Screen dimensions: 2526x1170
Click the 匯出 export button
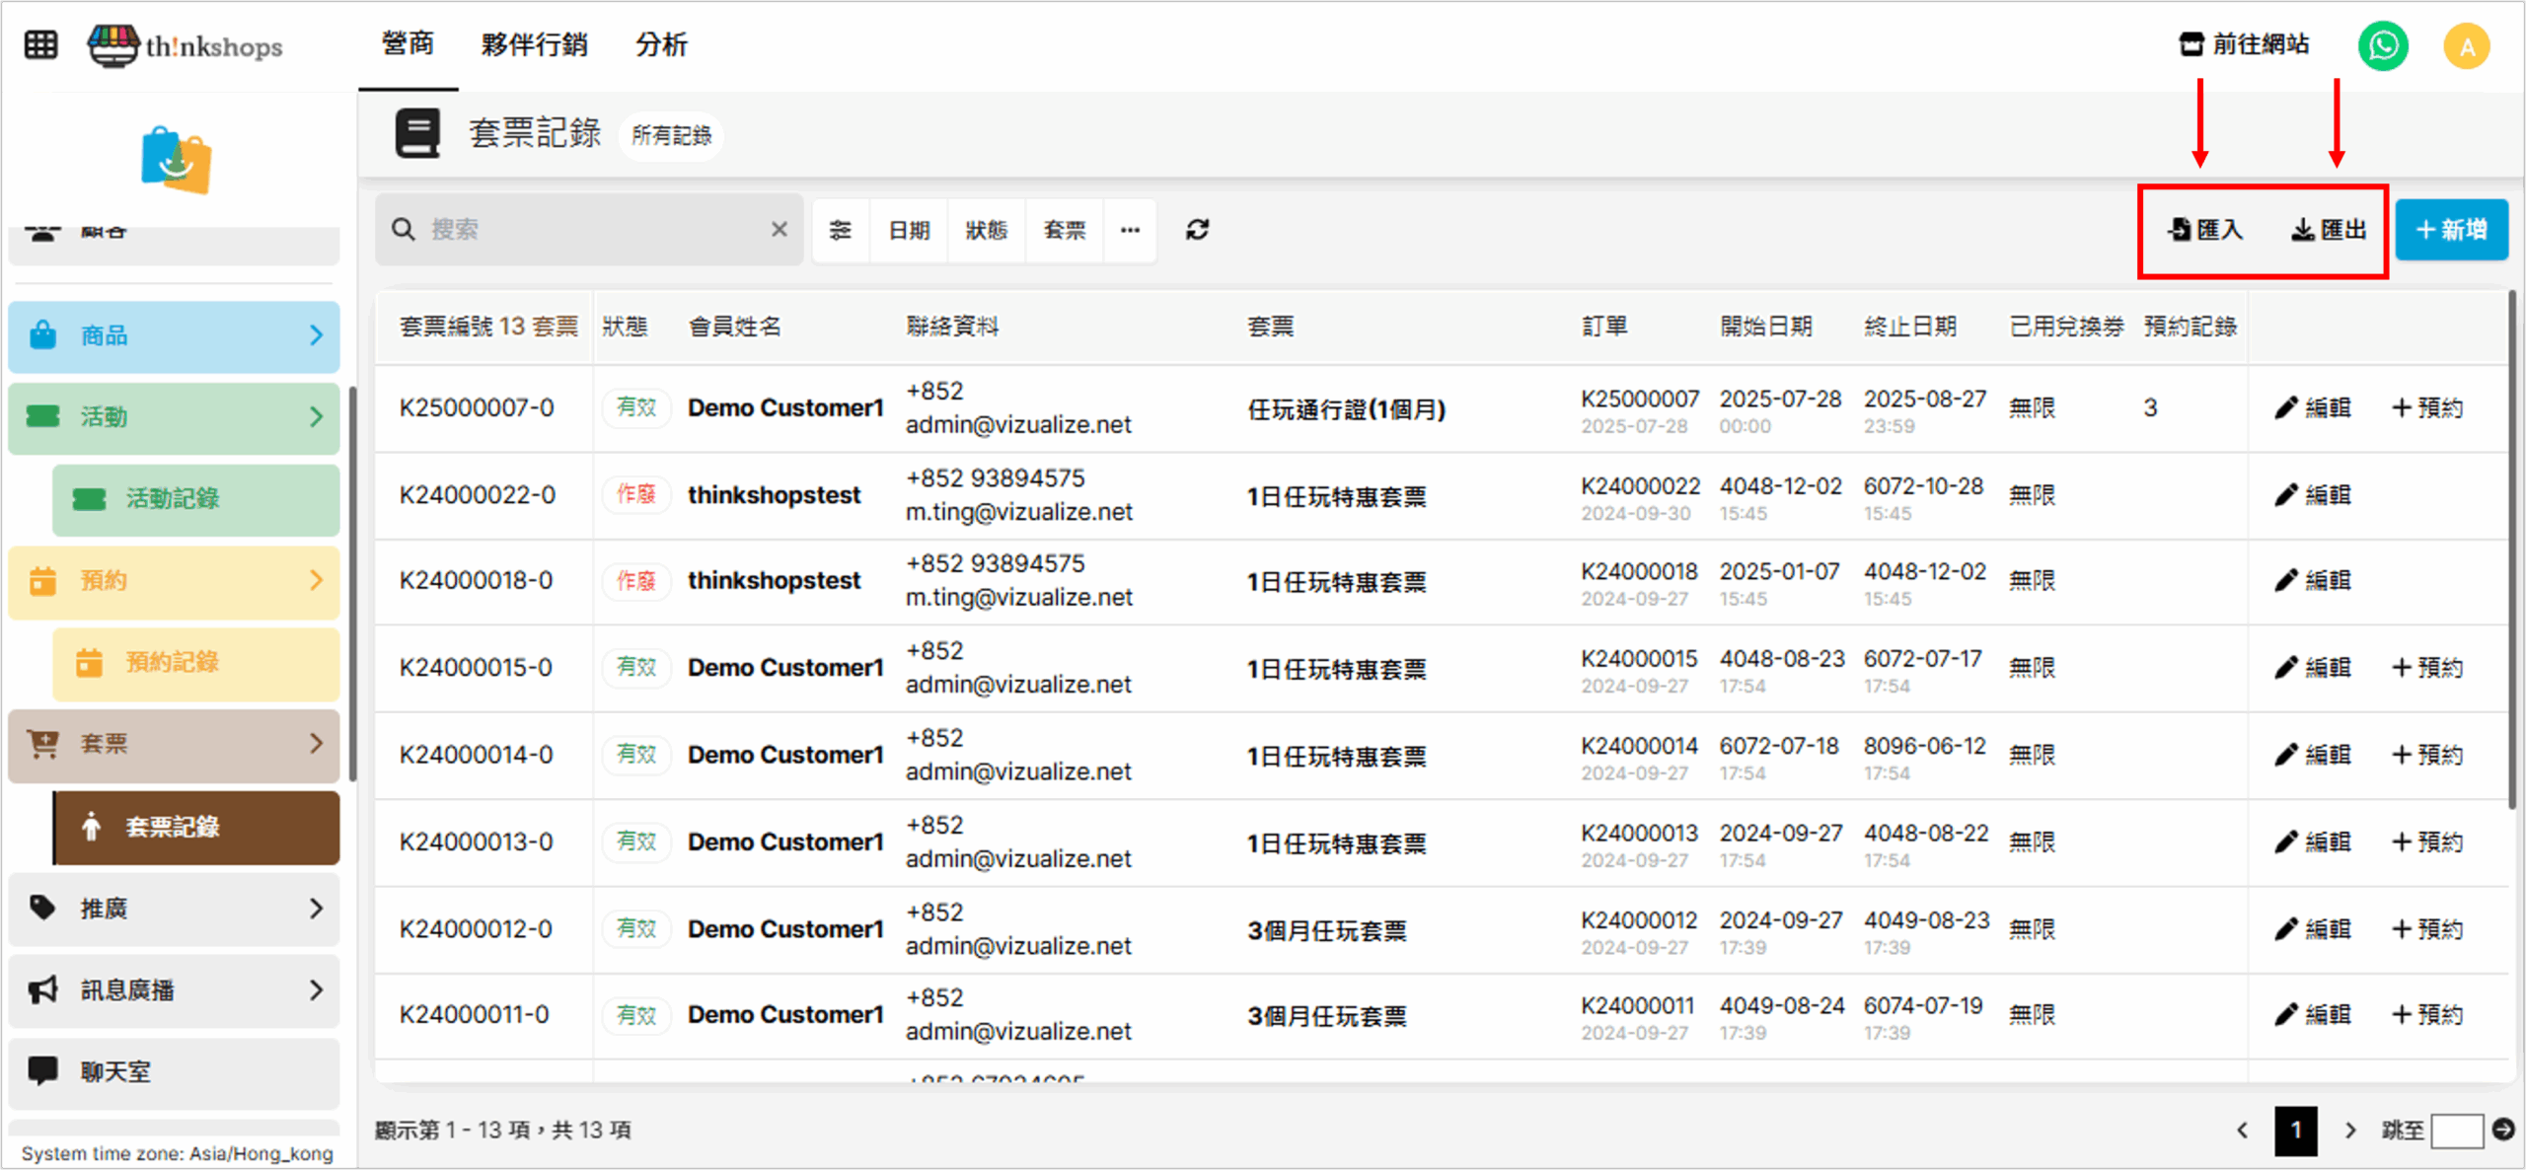pyautogui.click(x=2329, y=230)
